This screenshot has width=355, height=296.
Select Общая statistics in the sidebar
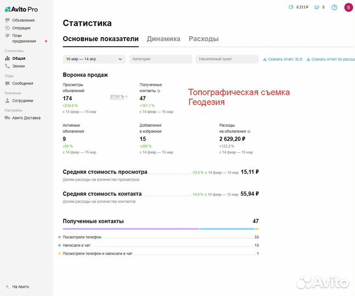(19, 58)
